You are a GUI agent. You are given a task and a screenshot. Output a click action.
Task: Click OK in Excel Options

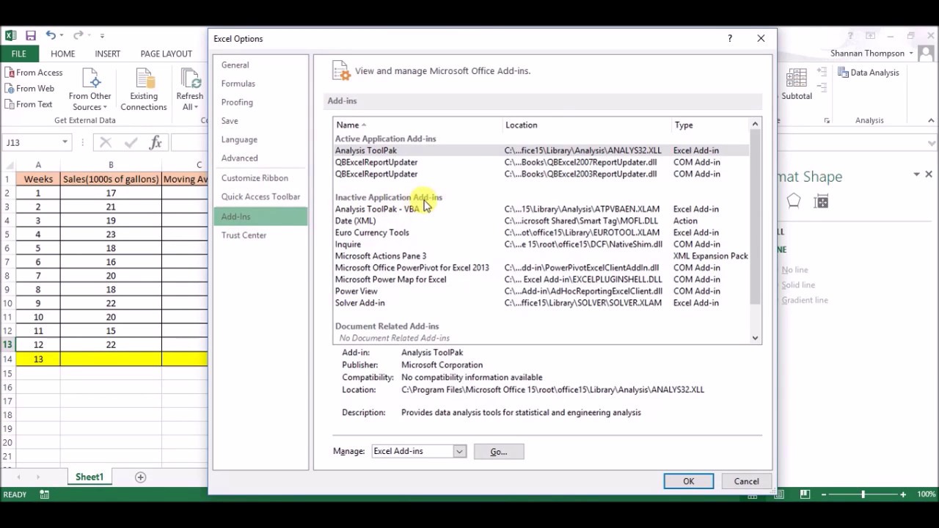(688, 481)
